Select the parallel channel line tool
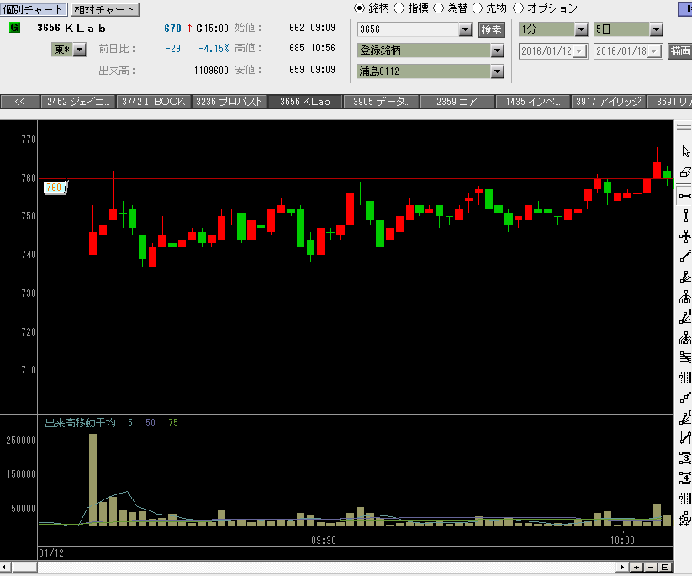 point(685,438)
